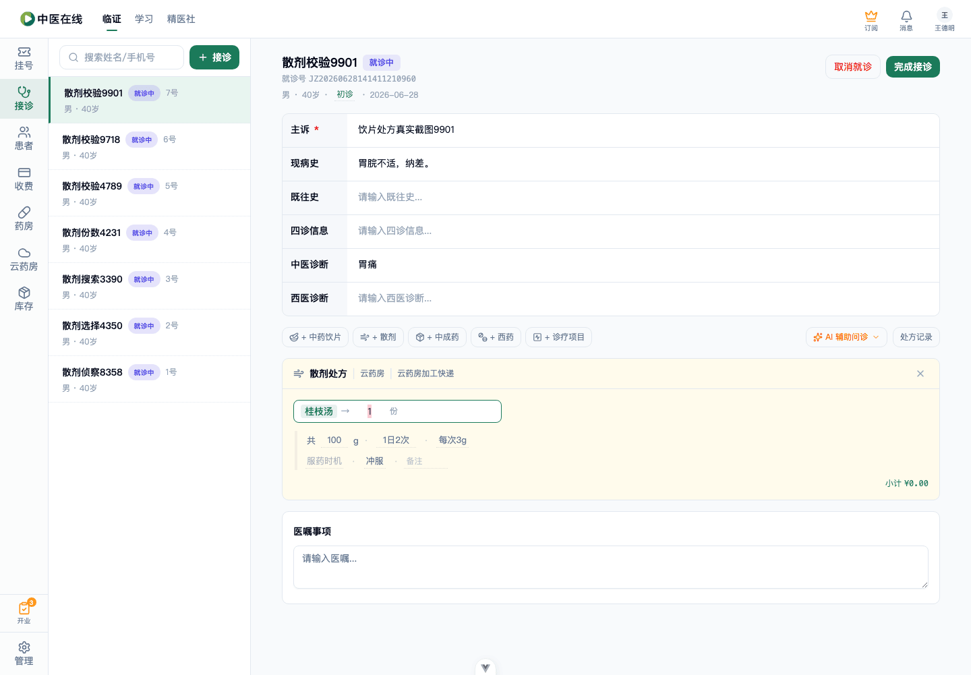Open the 患者 patients sidebar icon

[24, 139]
